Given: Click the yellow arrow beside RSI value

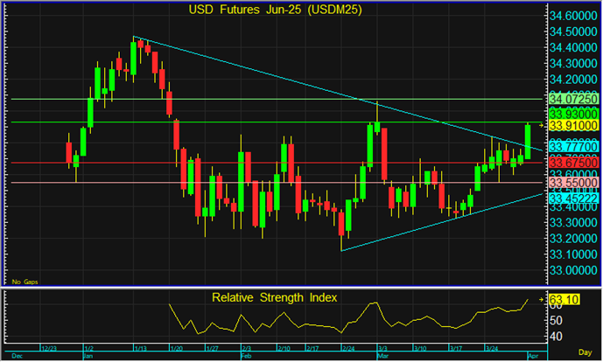Looking at the screenshot, I should pos(541,299).
